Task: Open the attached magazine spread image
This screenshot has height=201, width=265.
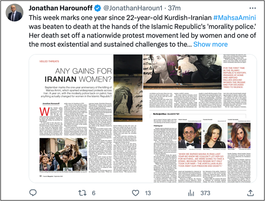Action: click(x=142, y=118)
